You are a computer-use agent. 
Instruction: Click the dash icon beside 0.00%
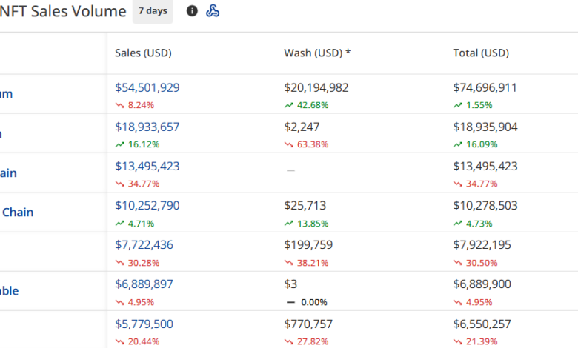289,302
